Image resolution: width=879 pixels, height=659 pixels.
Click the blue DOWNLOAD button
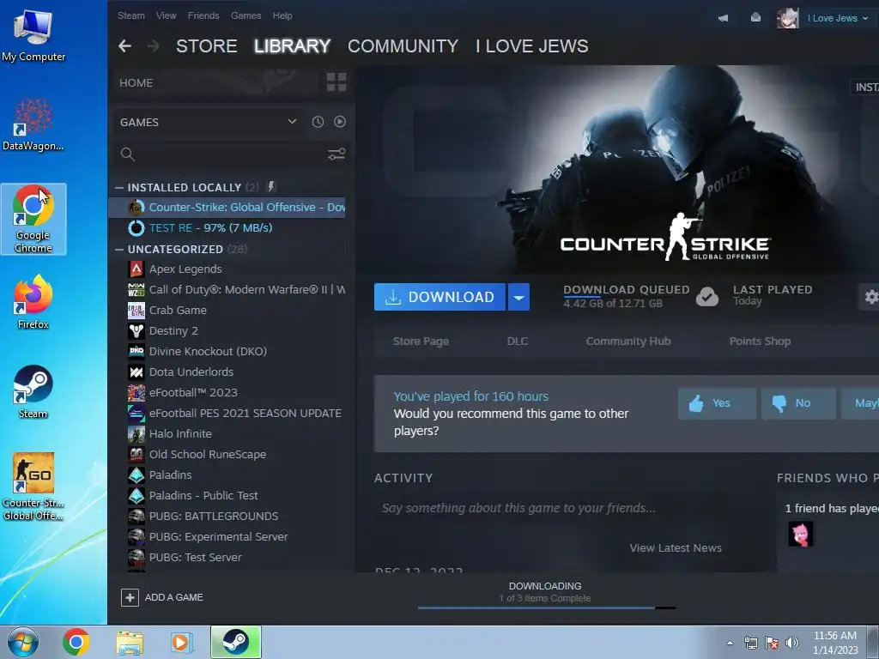[439, 297]
